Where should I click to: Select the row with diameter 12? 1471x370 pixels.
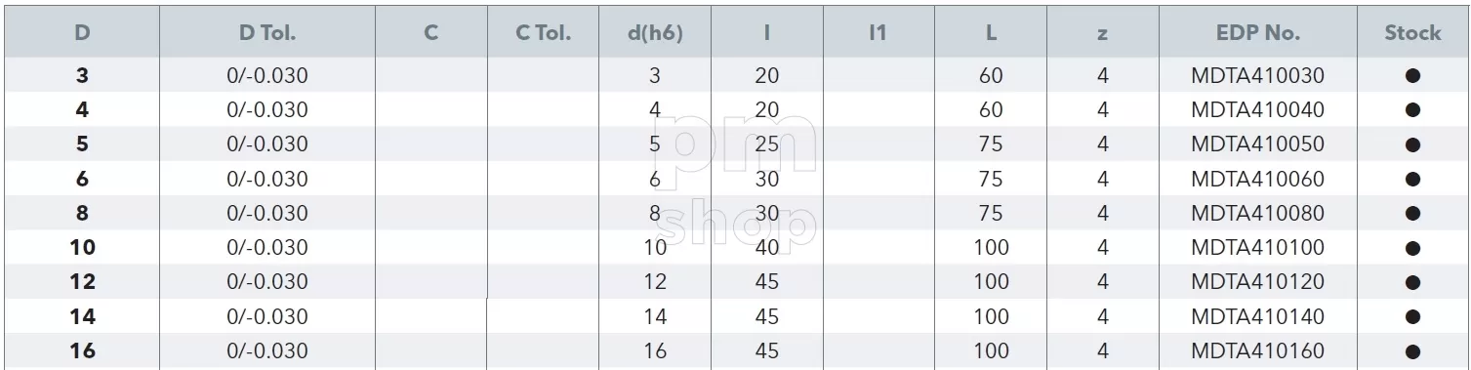pyautogui.click(x=735, y=283)
